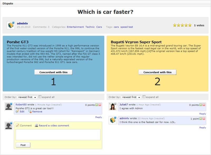Open Julia67's profile photo
The width and height of the screenshot is (211, 155).
click(113, 107)
